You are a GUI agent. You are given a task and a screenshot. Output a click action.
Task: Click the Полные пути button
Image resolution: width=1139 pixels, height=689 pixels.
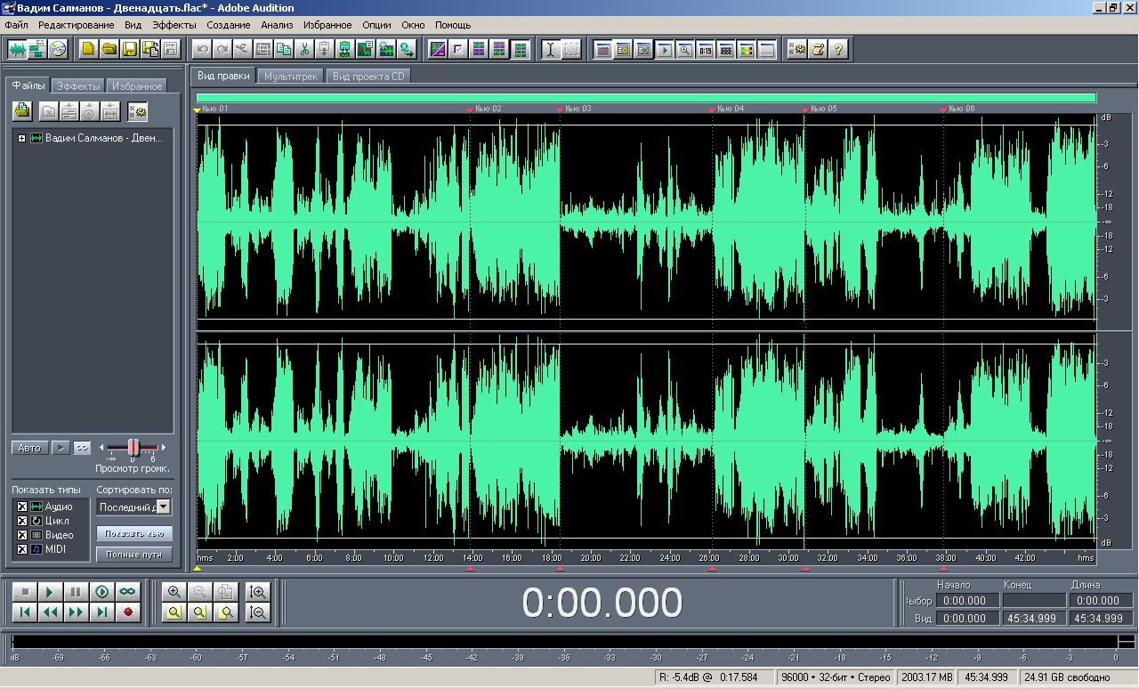[x=134, y=554]
